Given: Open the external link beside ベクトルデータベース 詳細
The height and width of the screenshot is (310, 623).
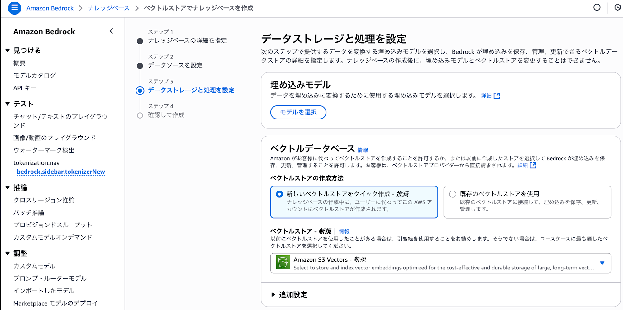Looking at the screenshot, I should pyautogui.click(x=533, y=166).
